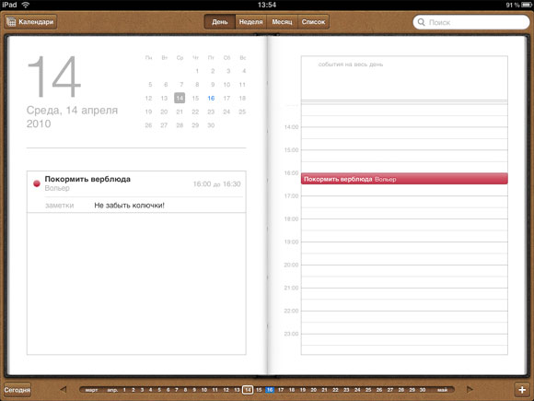Pick day 22 in the bottom date strip

335,390
